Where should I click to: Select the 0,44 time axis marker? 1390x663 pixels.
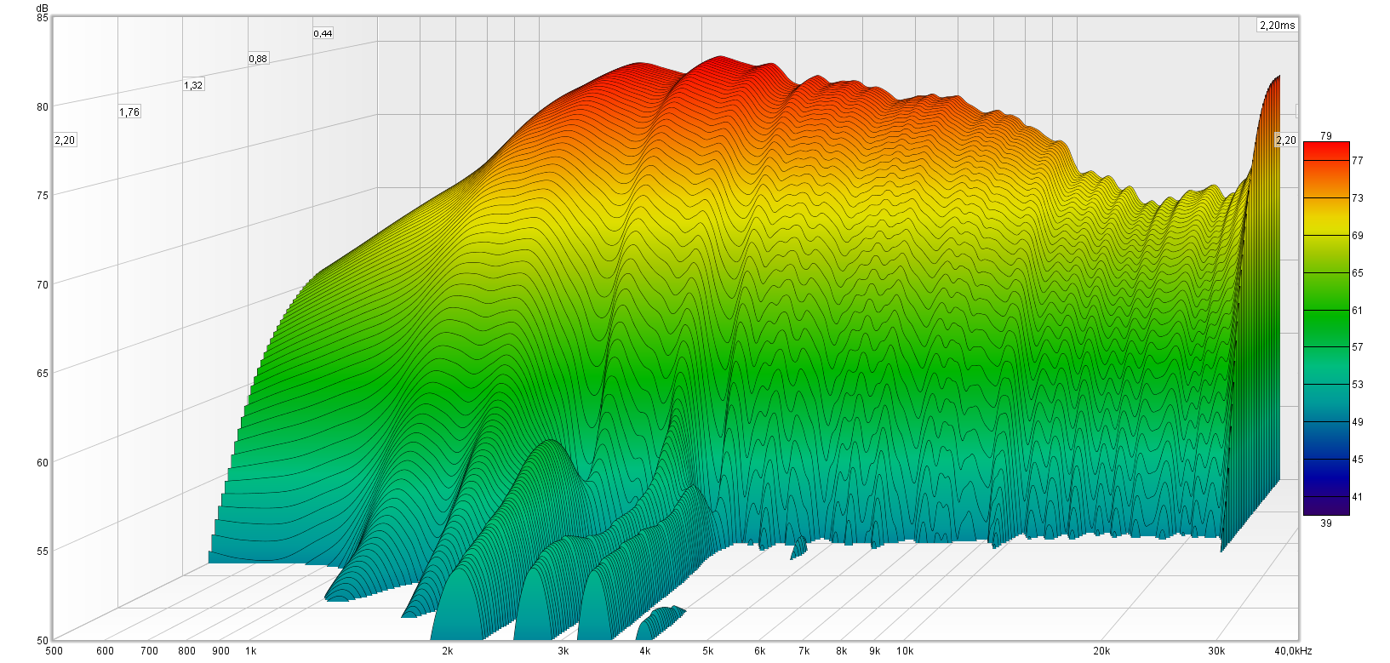[x=323, y=33]
